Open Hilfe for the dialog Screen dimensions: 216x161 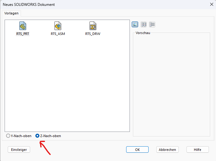198,150
